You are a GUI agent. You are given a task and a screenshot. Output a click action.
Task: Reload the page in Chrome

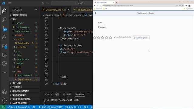[x=100, y=5]
